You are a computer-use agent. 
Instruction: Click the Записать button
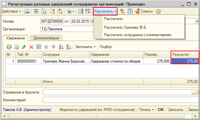coord(175,110)
